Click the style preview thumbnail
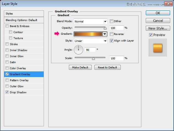This screenshot has height=131, width=174. click(x=158, y=48)
